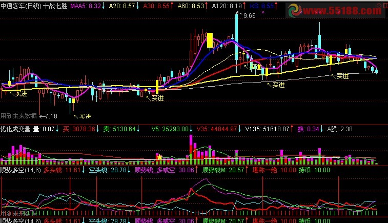Select the A股: 2.38 value

pos(340,129)
